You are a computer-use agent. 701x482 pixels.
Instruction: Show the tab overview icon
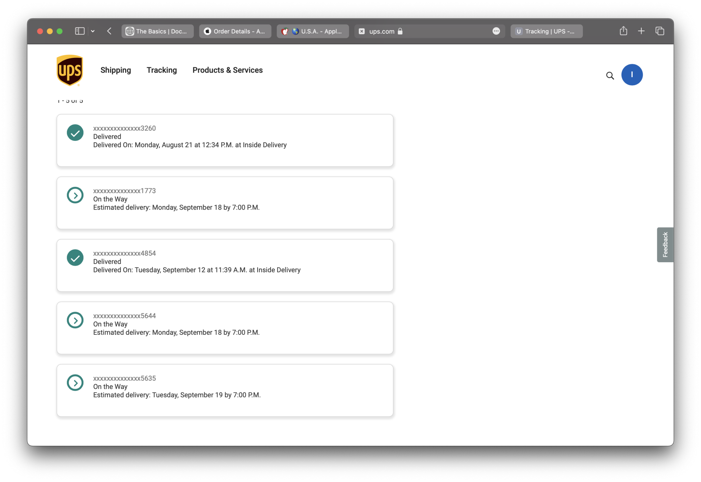(660, 31)
